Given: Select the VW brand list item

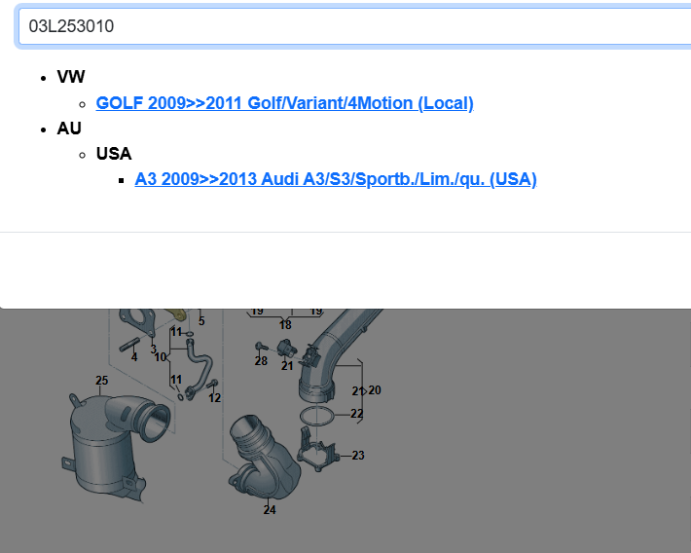Looking at the screenshot, I should click(70, 78).
